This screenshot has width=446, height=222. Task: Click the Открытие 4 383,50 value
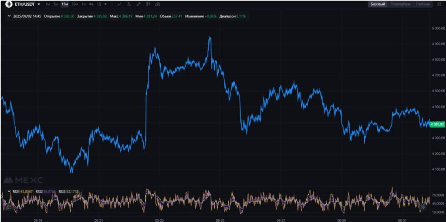(59, 17)
